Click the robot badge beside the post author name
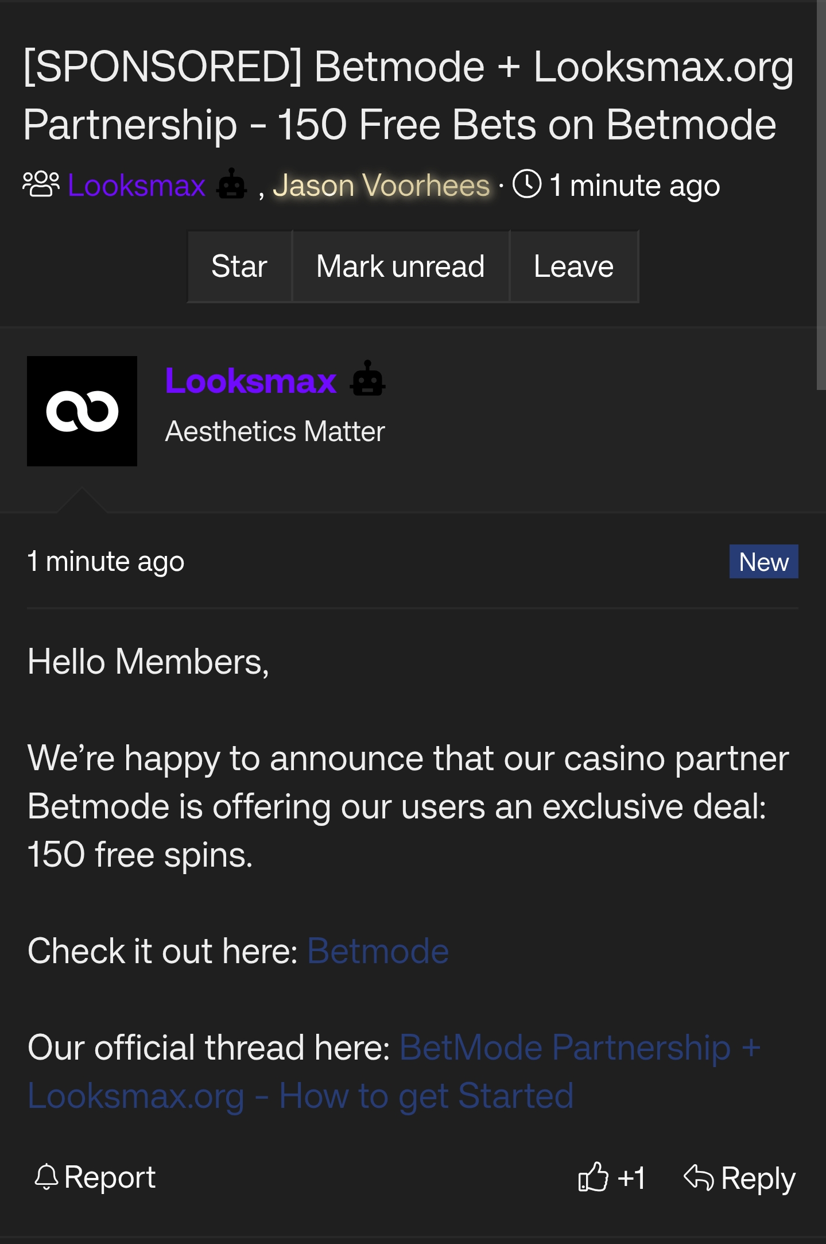826x1244 pixels. pos(367,379)
